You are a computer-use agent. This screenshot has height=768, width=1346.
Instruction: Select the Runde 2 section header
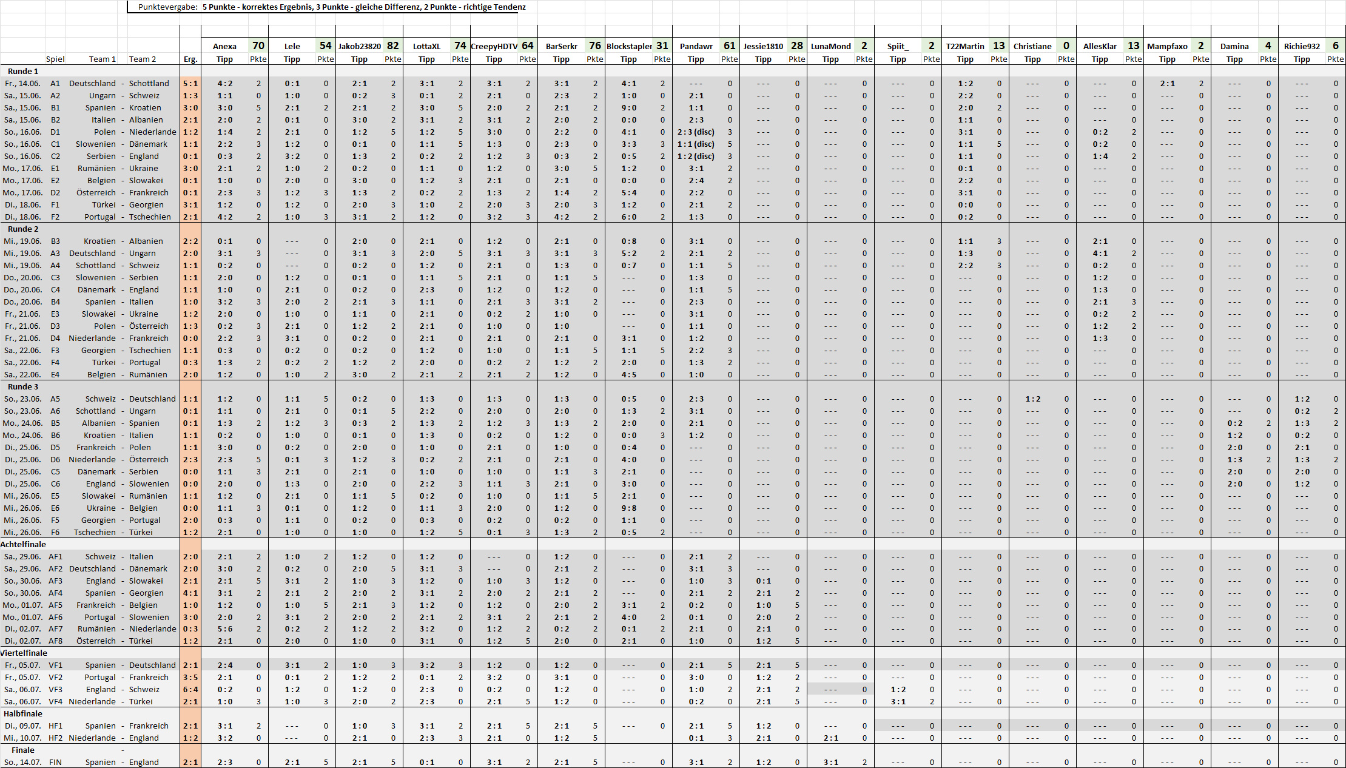click(23, 229)
